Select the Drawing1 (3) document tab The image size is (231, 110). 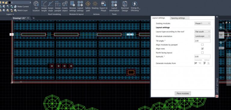pyautogui.click(x=19, y=18)
